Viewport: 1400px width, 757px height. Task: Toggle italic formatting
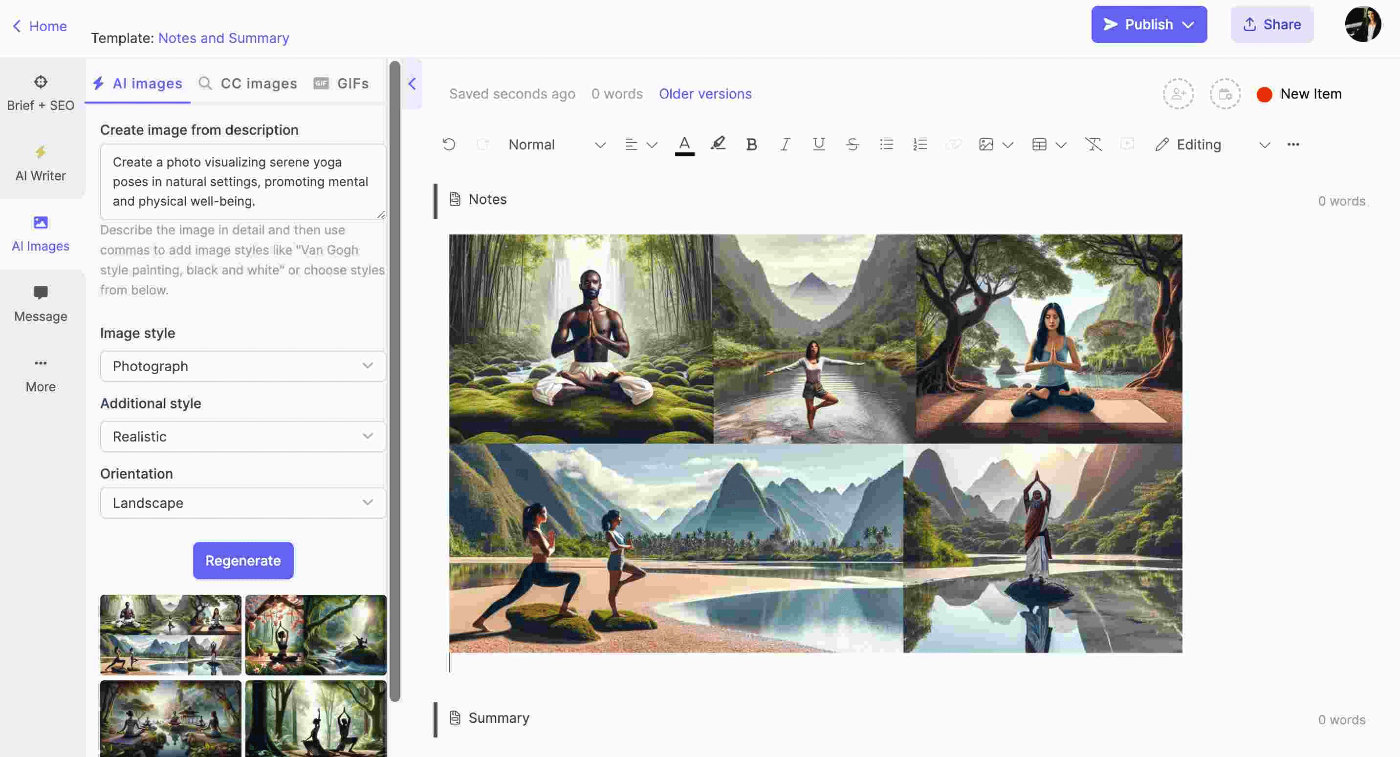click(785, 145)
